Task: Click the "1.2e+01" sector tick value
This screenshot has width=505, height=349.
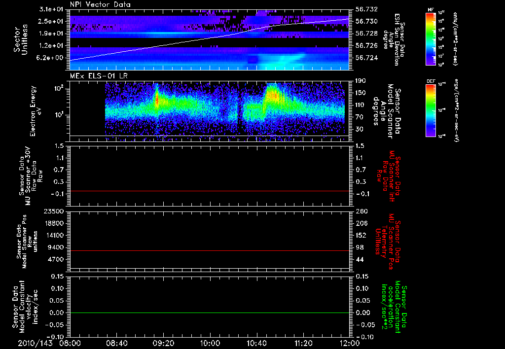Action: [51, 46]
